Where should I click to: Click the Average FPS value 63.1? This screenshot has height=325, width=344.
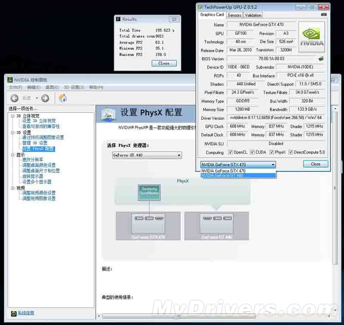[x=159, y=42]
